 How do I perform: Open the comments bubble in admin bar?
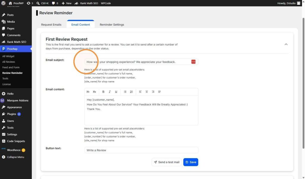pyautogui.click(x=55, y=3)
